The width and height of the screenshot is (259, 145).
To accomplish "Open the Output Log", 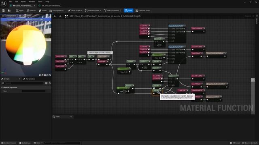I will pyautogui.click(x=25, y=143).
